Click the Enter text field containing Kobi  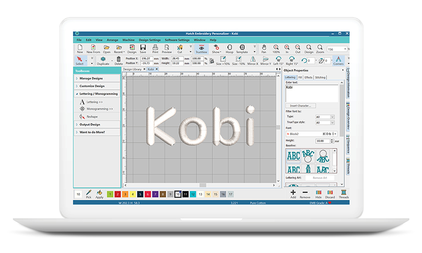(x=312, y=93)
